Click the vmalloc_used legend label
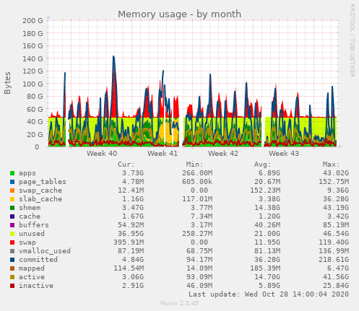359x311 pixels. 45,251
